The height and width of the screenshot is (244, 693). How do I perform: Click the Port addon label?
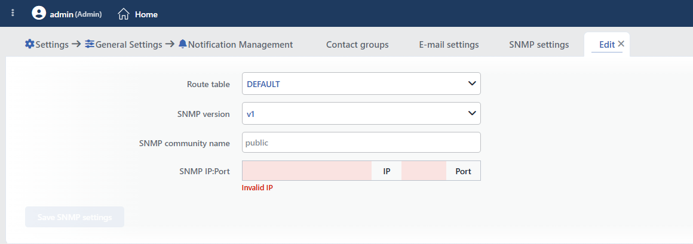(463, 171)
